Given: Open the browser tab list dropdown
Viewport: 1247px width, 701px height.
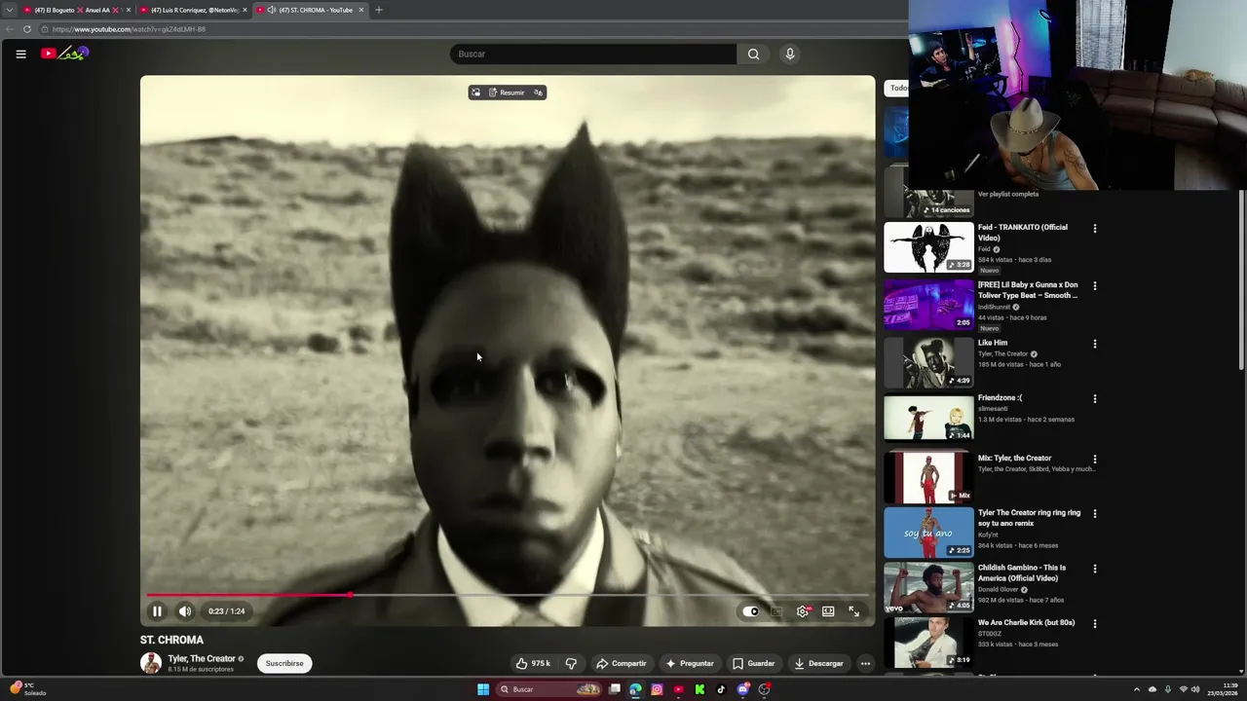Looking at the screenshot, I should (x=9, y=10).
